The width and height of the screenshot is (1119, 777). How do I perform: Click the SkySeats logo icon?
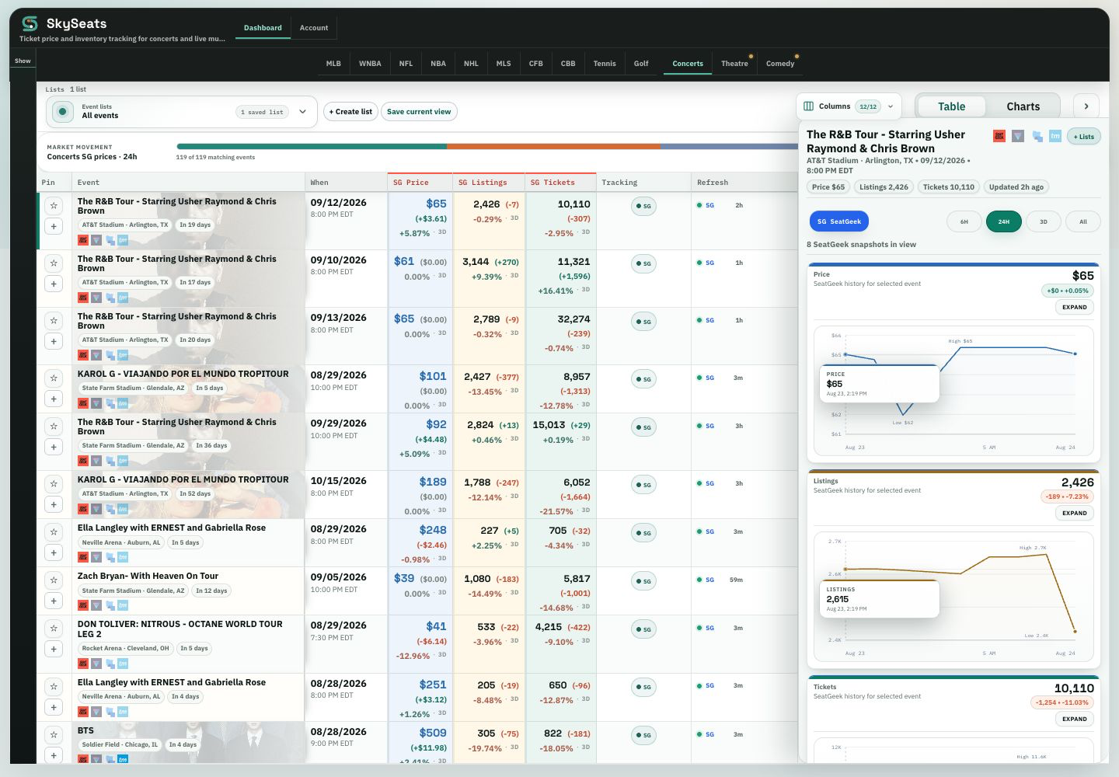[x=30, y=23]
